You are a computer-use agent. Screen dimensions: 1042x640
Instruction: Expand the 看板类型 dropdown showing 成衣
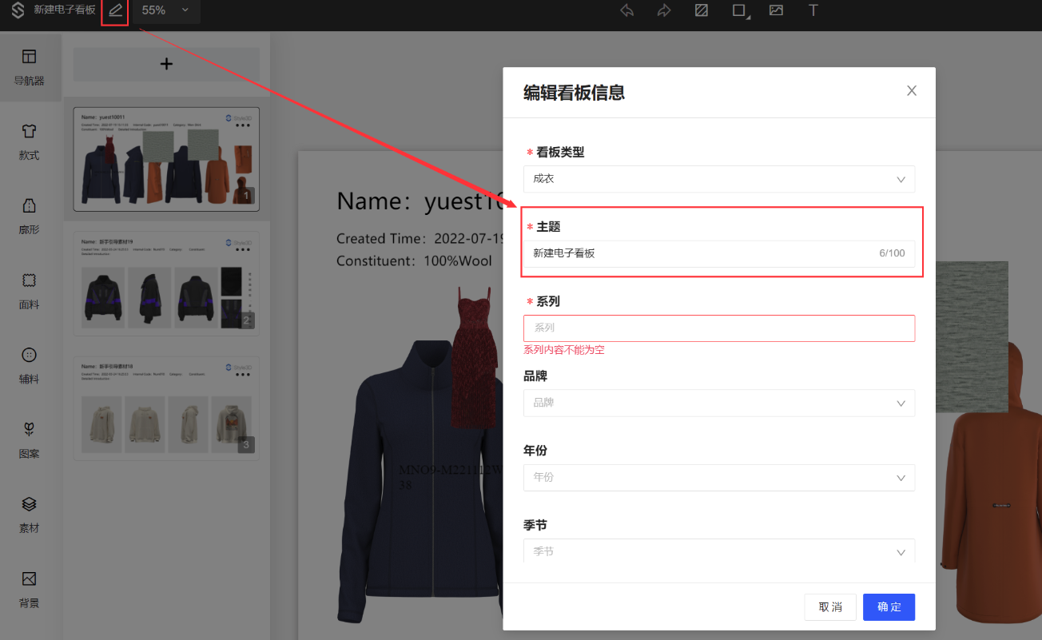[718, 179]
